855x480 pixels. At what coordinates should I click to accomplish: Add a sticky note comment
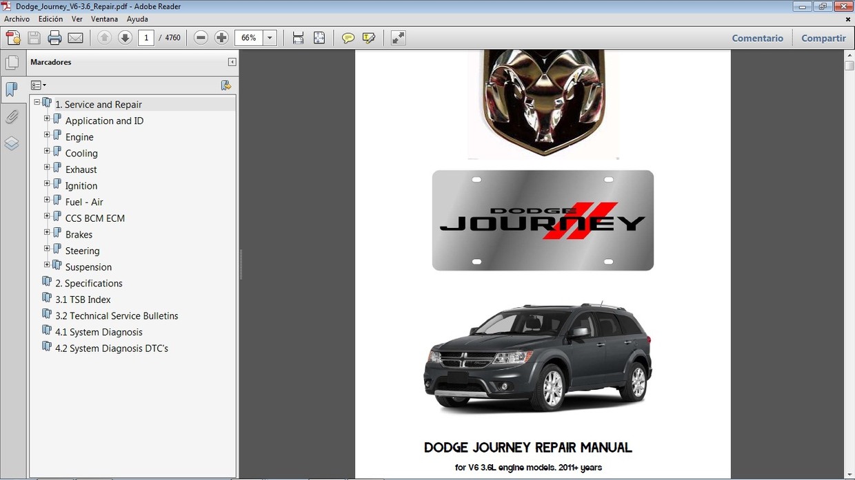coord(348,38)
